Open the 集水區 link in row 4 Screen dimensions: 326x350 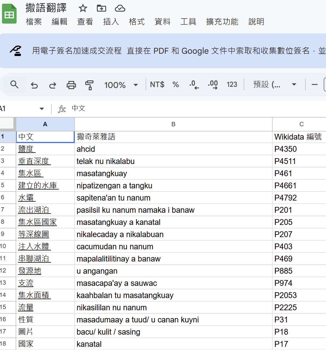[30, 173]
